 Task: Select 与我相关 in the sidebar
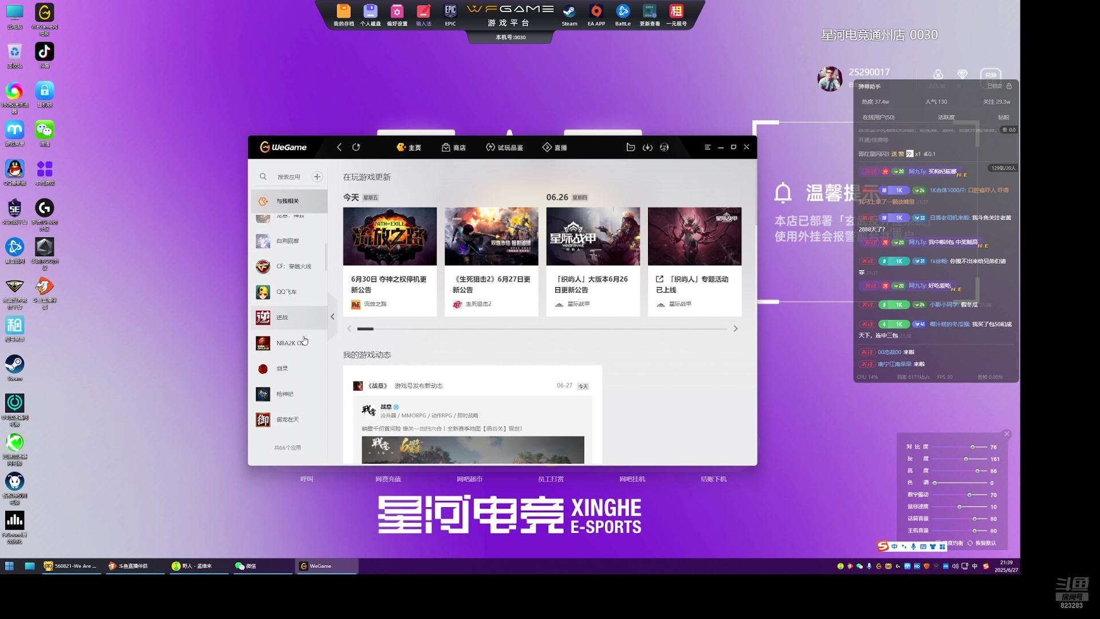pos(289,201)
